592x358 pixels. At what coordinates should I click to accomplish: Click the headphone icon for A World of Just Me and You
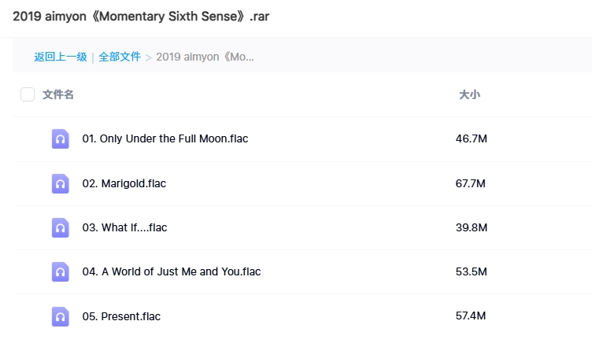61,272
